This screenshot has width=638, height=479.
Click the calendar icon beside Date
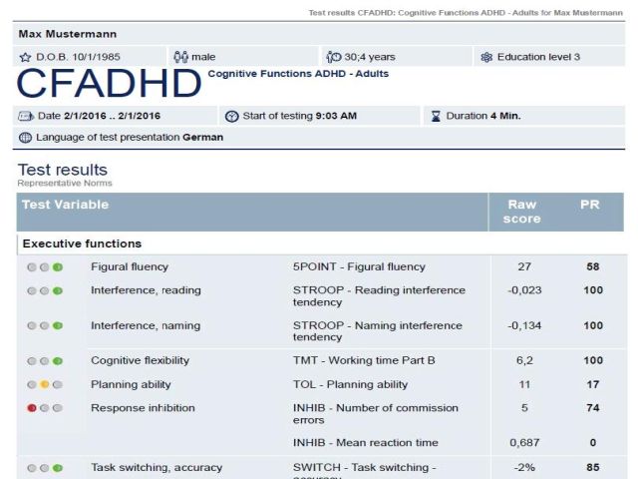(x=26, y=116)
